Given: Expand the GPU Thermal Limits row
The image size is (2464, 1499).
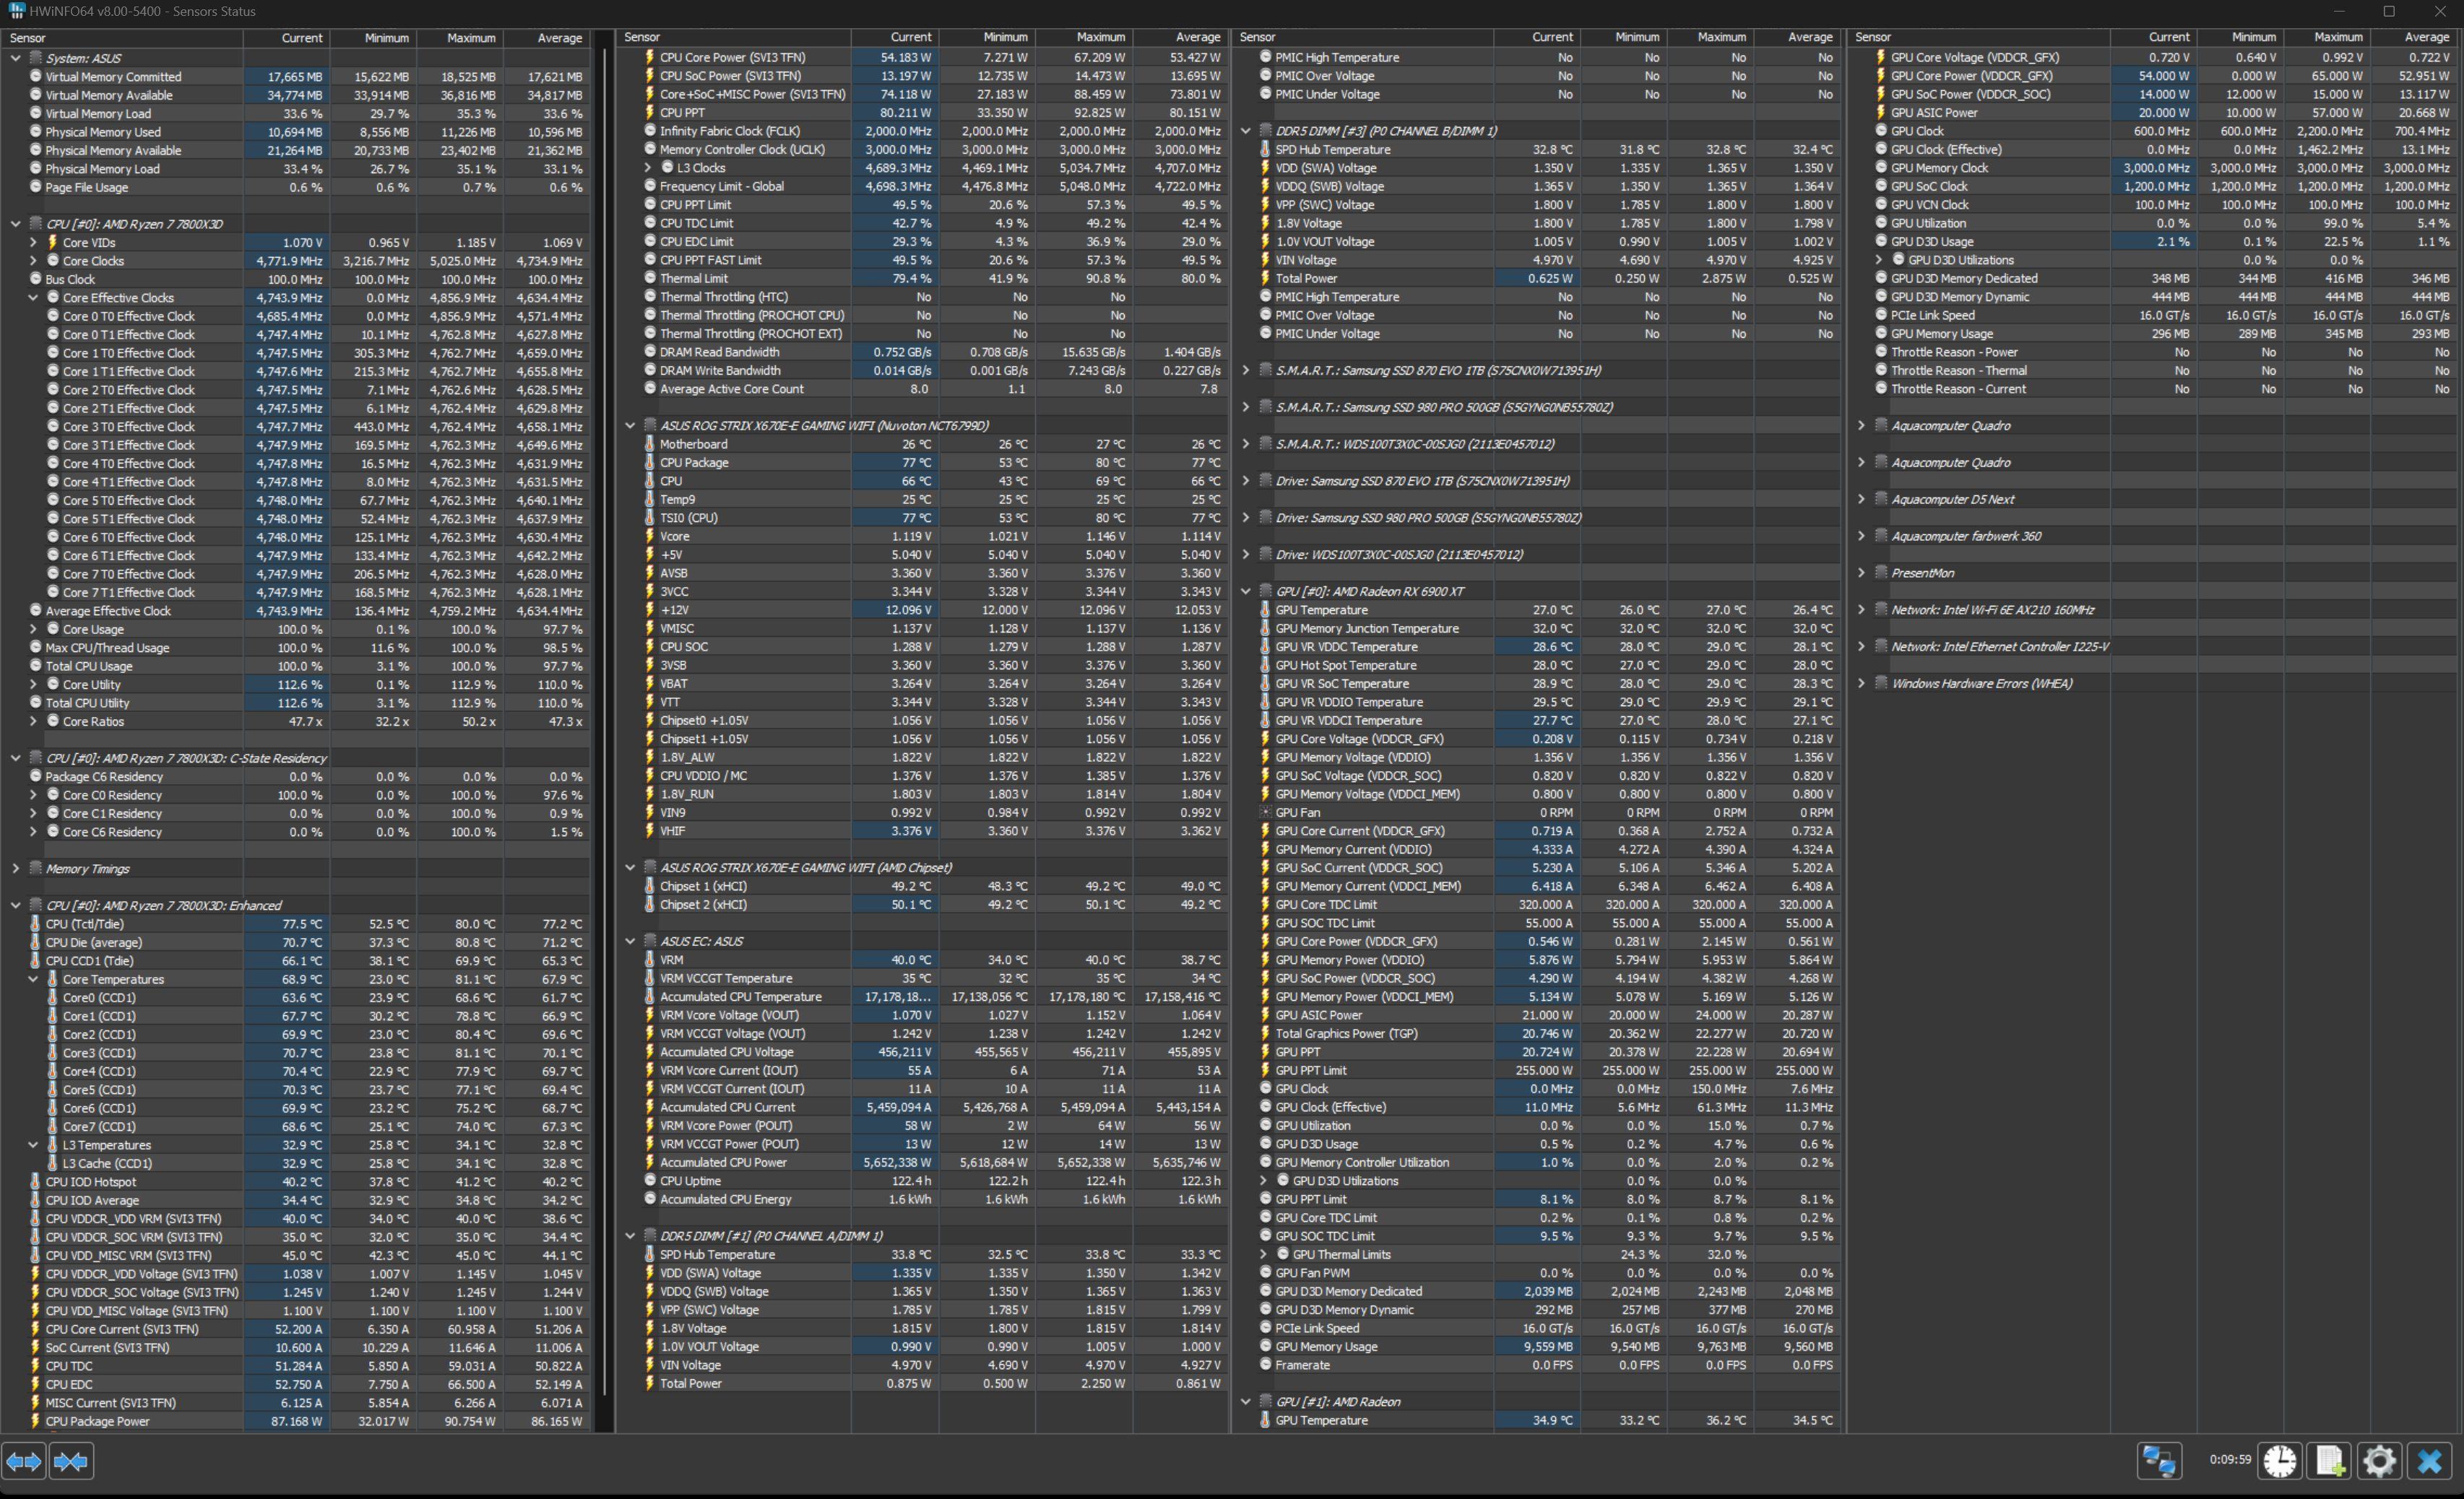Looking at the screenshot, I should coord(1263,1254).
